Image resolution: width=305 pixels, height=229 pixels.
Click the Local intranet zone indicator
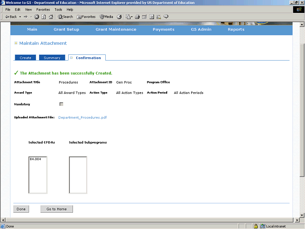pos(273,226)
